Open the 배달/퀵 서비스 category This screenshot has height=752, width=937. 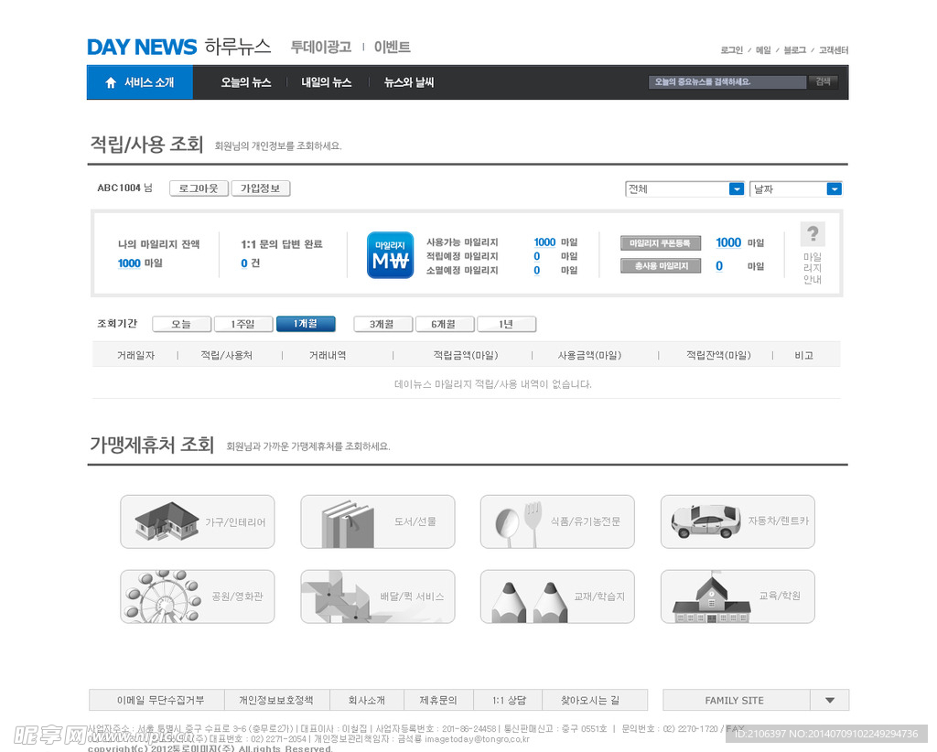click(377, 596)
